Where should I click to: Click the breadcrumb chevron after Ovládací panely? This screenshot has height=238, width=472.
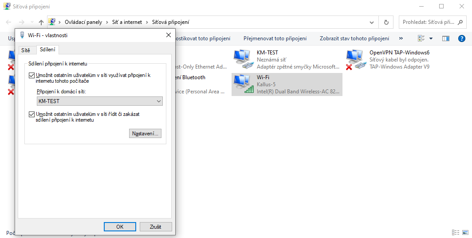pyautogui.click(x=107, y=22)
